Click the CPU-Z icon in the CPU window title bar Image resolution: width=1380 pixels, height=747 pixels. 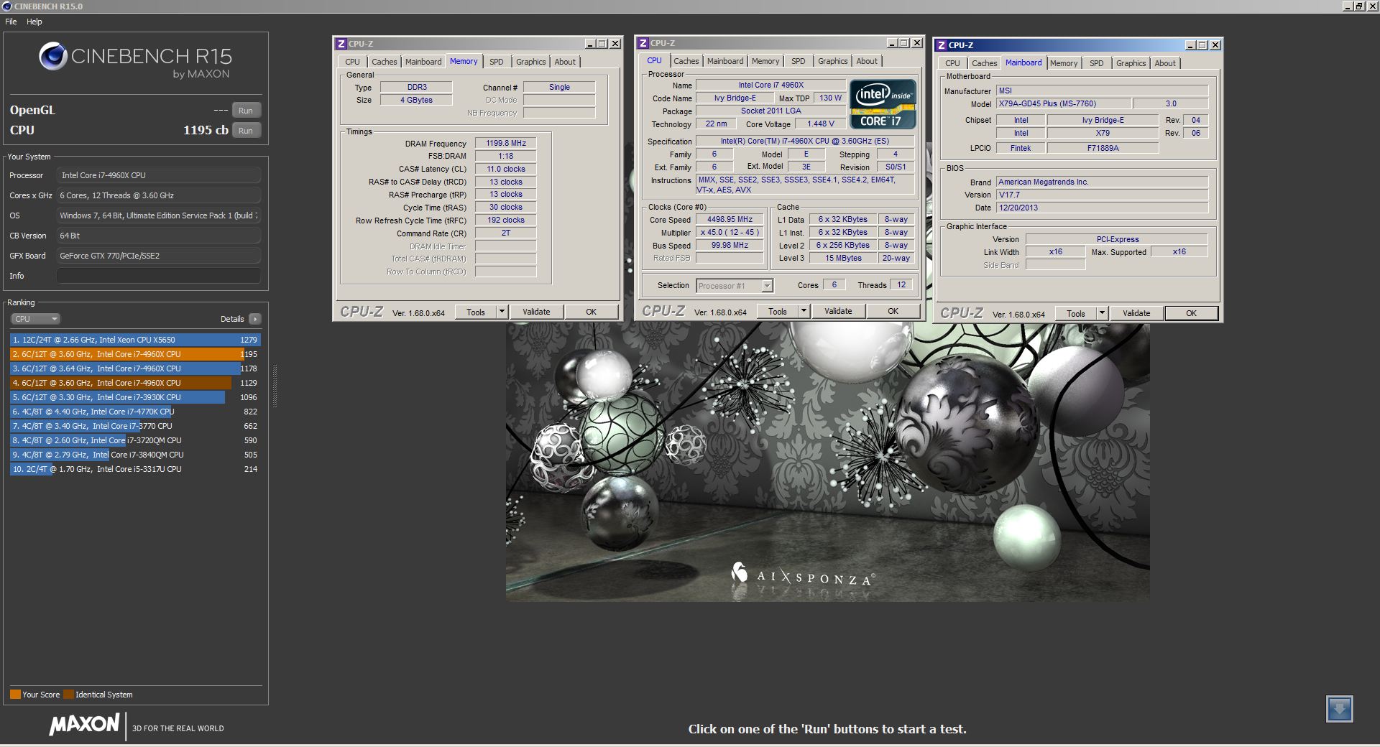click(643, 43)
